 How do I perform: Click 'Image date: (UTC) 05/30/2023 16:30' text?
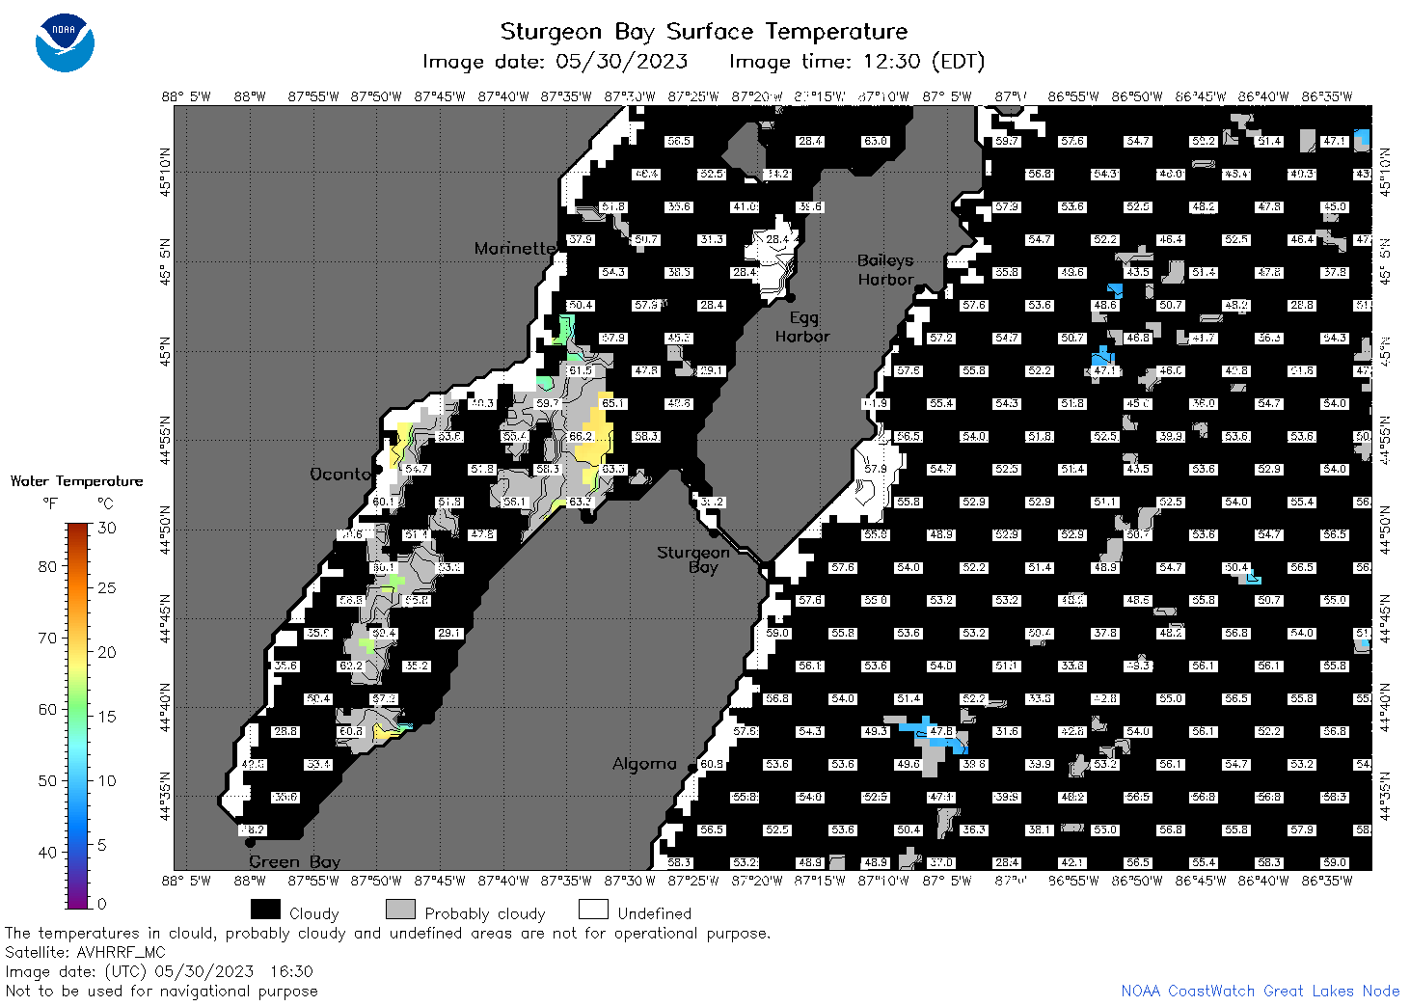(159, 971)
